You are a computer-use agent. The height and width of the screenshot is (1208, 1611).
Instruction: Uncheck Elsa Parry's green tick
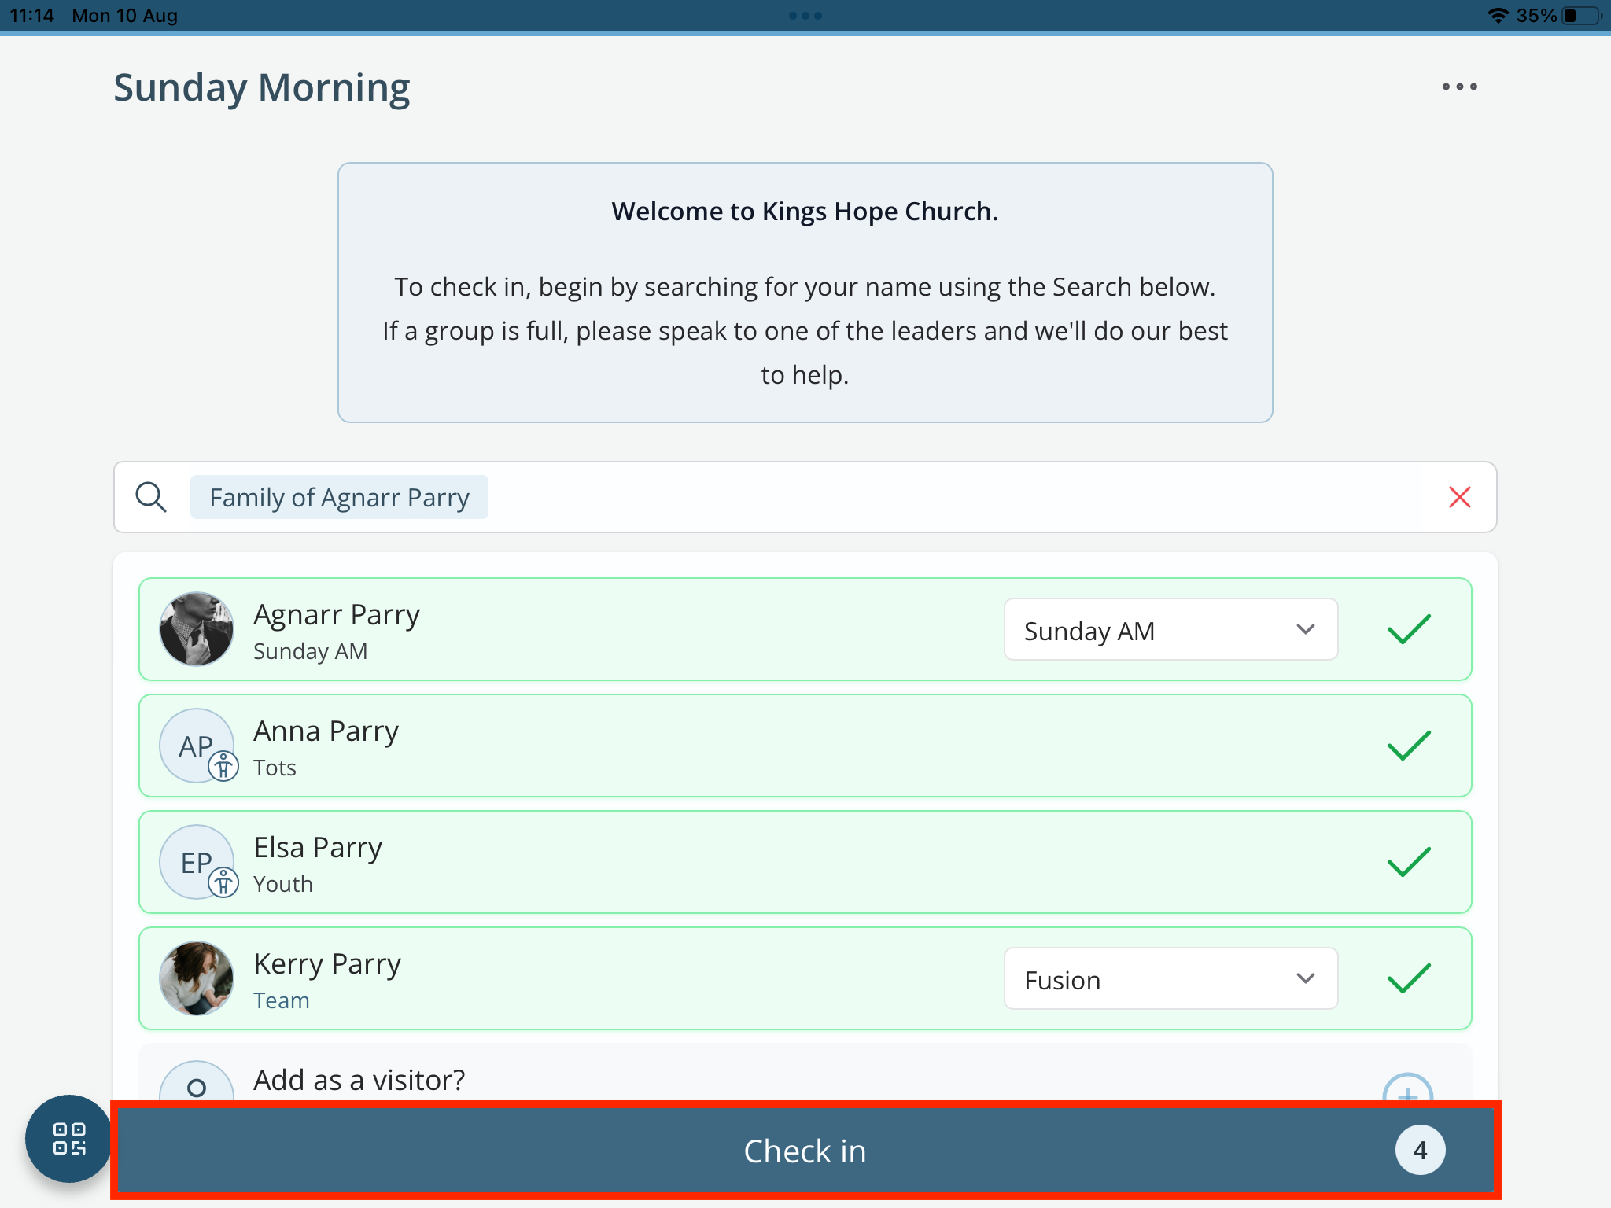click(1409, 862)
